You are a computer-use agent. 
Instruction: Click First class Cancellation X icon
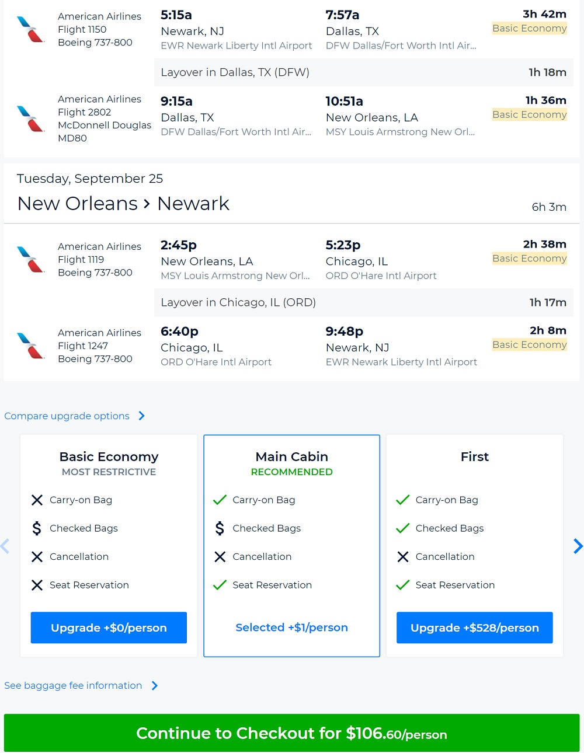click(403, 557)
